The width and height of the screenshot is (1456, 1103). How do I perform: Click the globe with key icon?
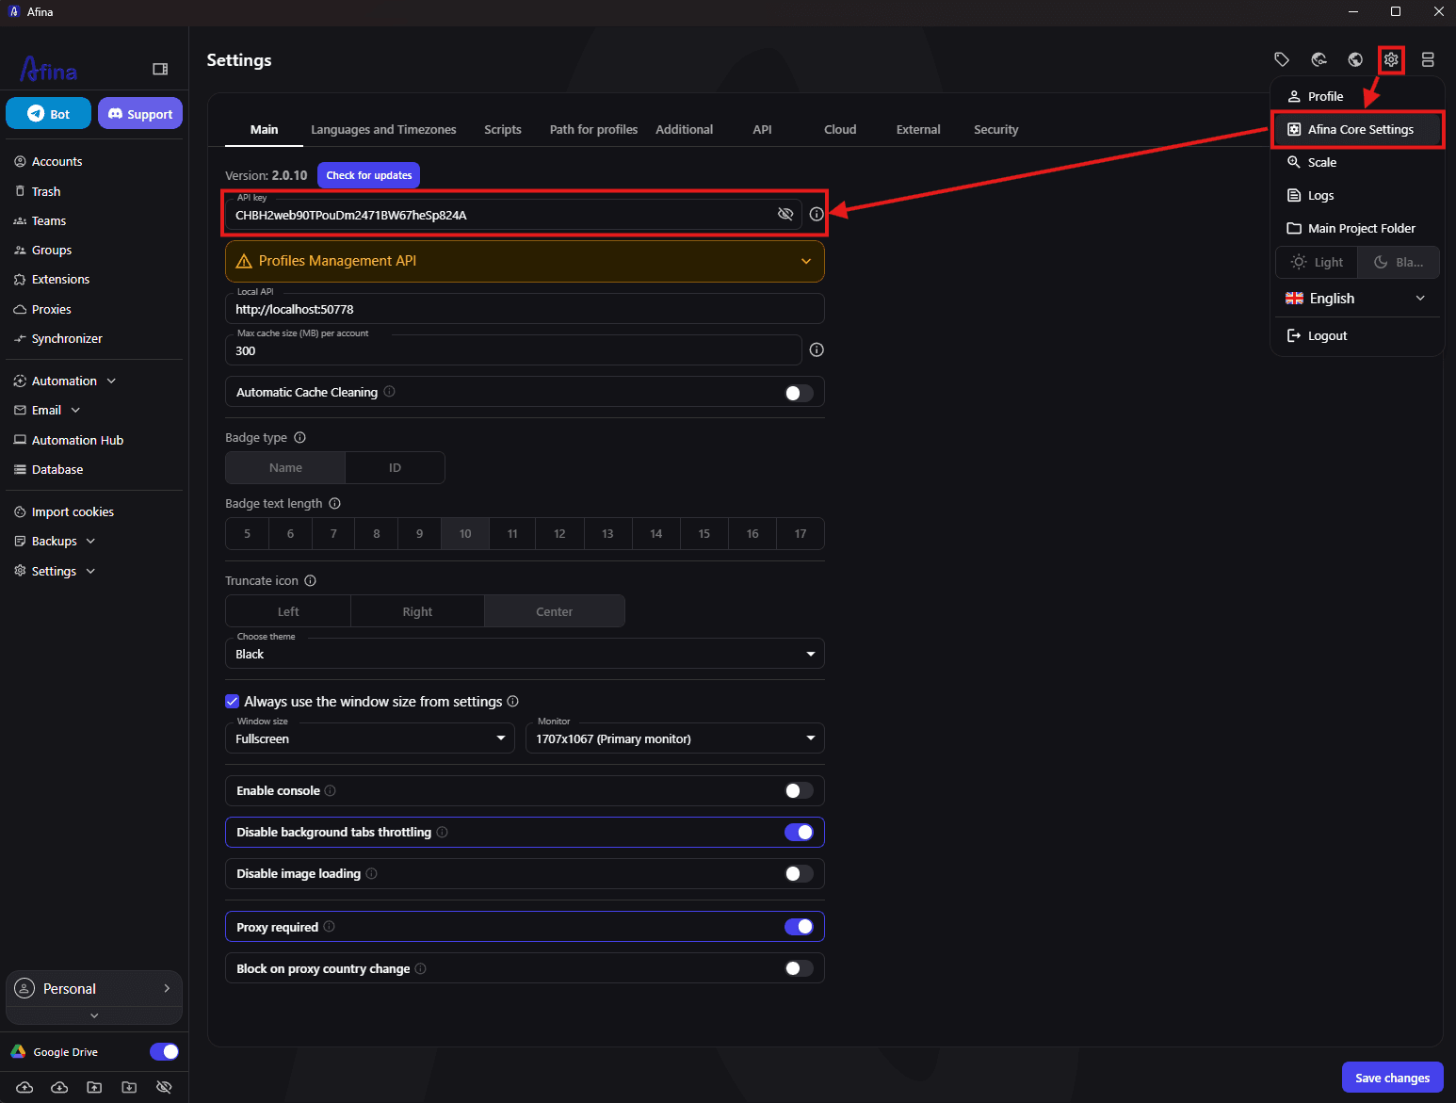[x=1319, y=59]
